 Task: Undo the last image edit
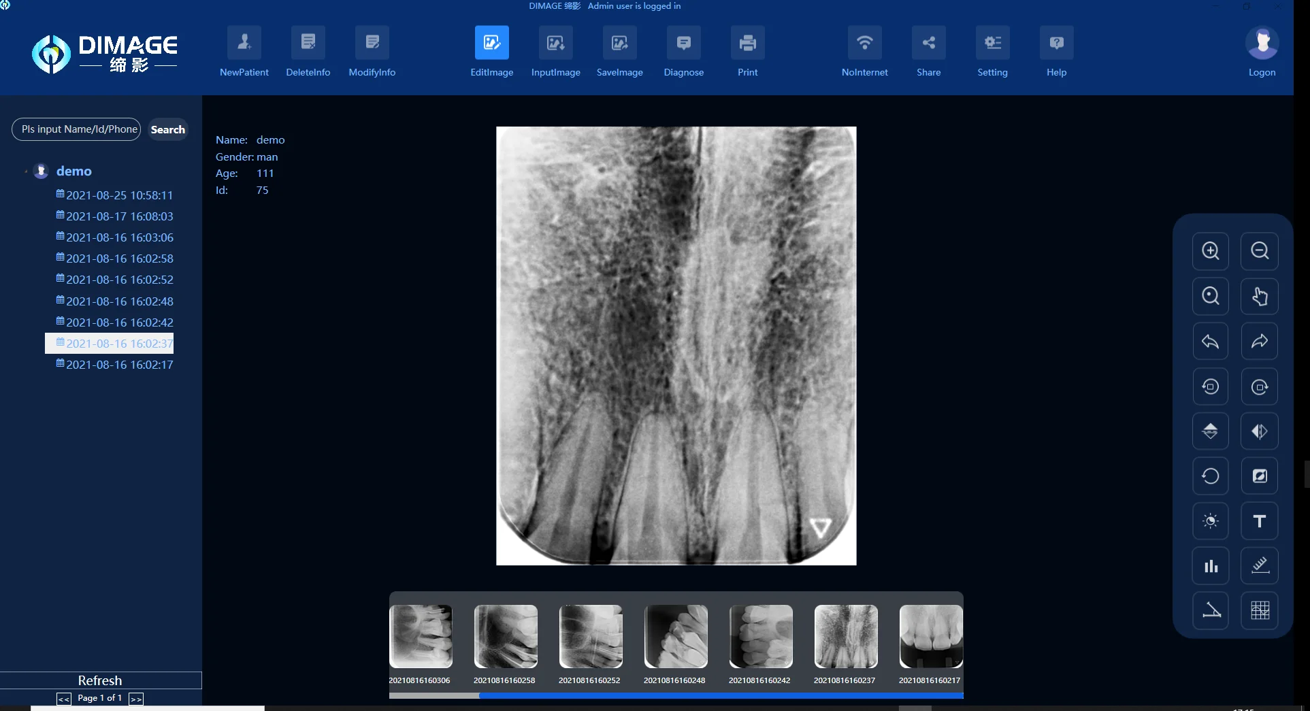click(1211, 341)
